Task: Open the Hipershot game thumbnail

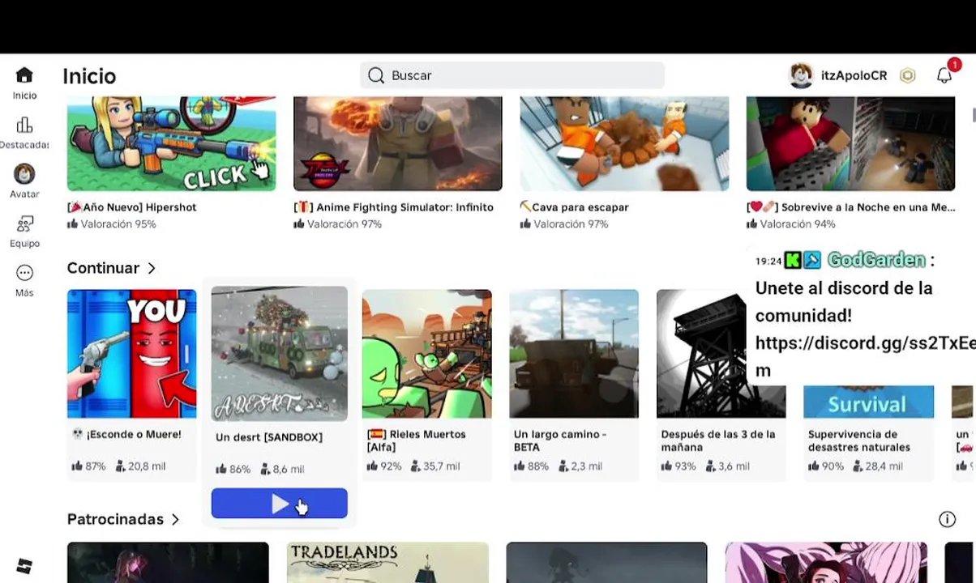Action: click(x=171, y=143)
